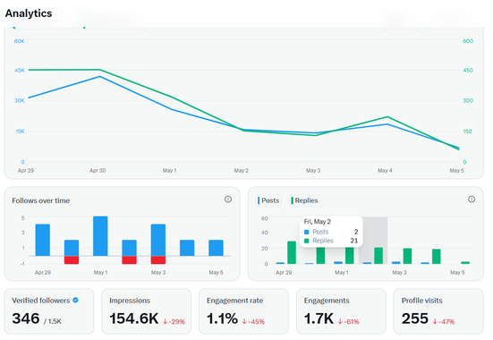
Task: Click the Apr 29 green replies bar
Action: pyautogui.click(x=292, y=252)
